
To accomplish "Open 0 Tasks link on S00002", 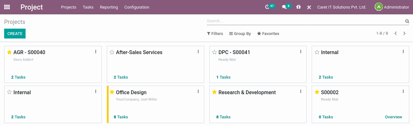I will 326,117.
